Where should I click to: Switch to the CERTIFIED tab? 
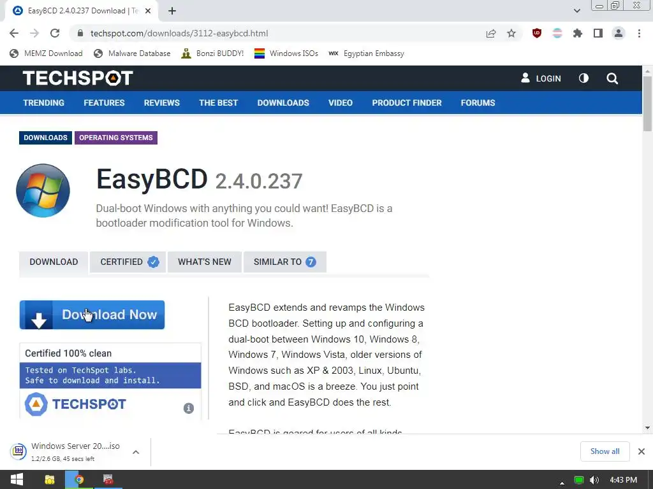pyautogui.click(x=128, y=262)
